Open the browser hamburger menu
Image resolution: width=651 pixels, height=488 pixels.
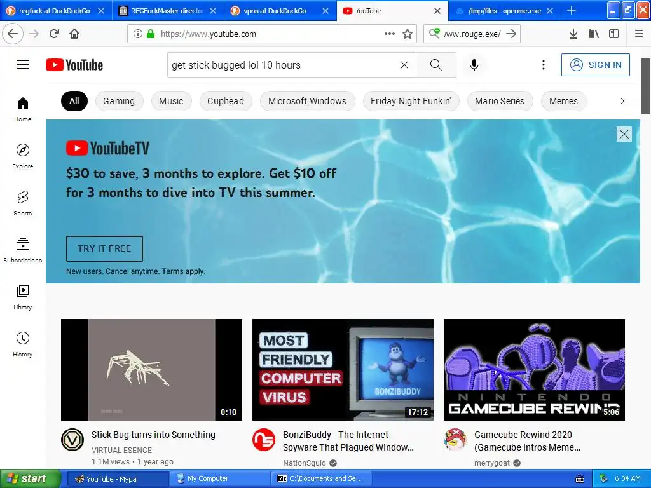coord(638,34)
